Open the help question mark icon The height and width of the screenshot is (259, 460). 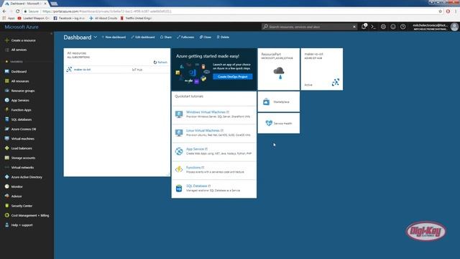[402, 27]
